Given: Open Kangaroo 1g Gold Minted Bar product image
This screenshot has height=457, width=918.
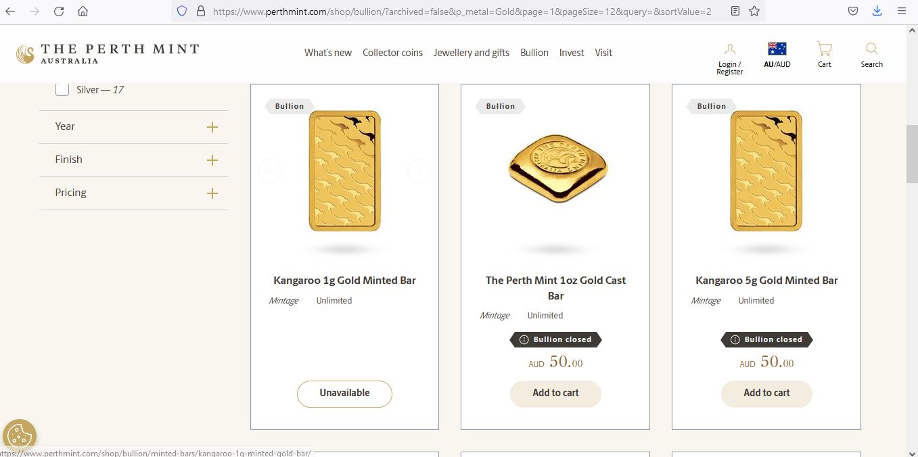Looking at the screenshot, I should point(344,171).
